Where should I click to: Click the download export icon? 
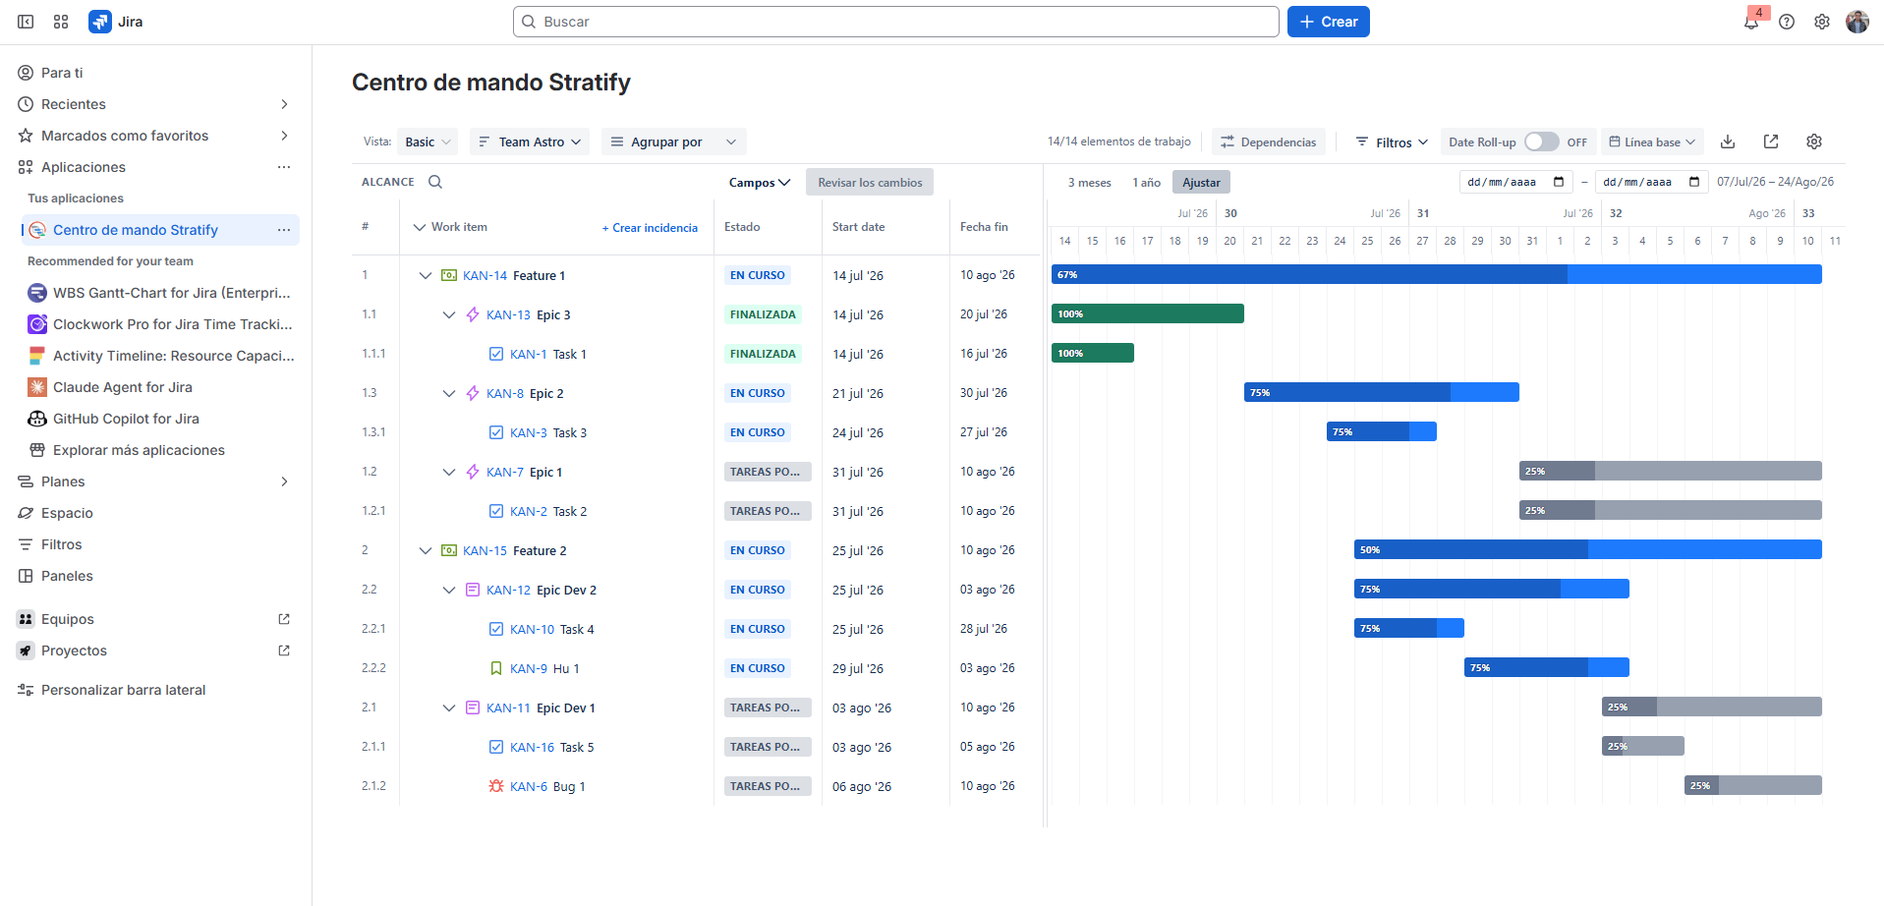point(1728,142)
